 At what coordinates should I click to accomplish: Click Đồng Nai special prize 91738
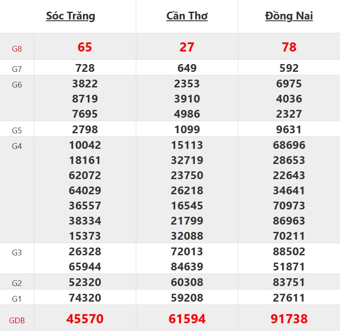289,319
